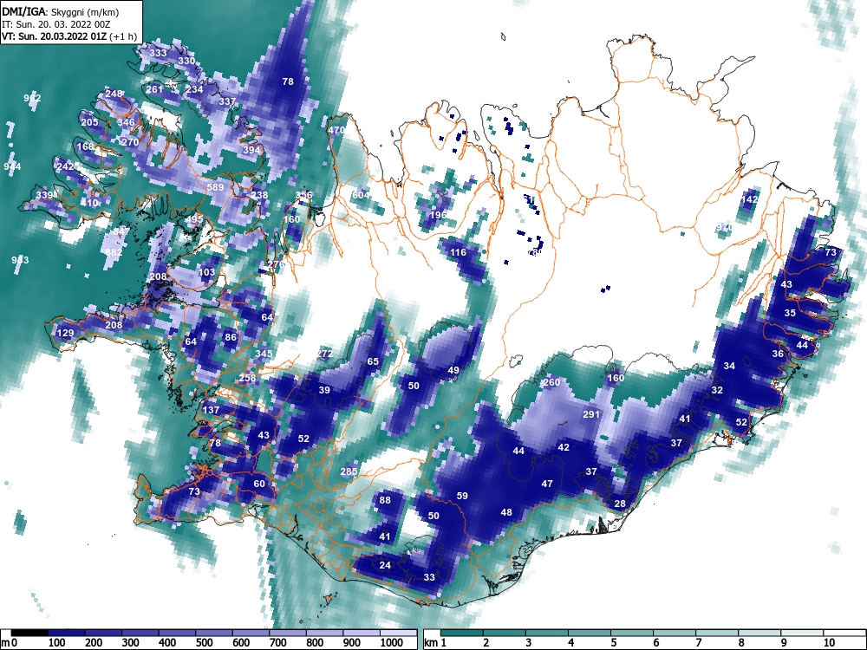Click the visibility value 346

click(126, 122)
